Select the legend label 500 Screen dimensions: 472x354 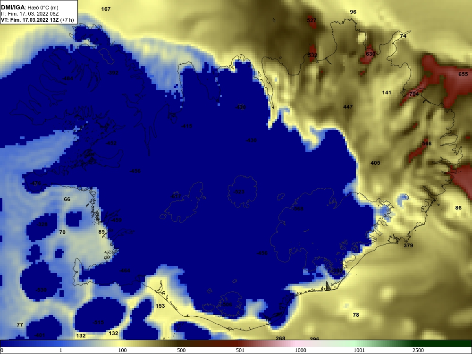coord(181,350)
